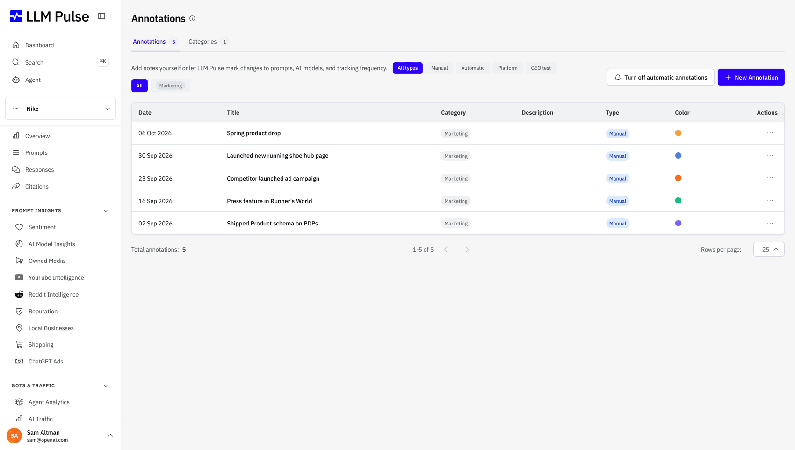The image size is (795, 450).
Task: Filter annotations by GEO test type
Action: point(541,68)
